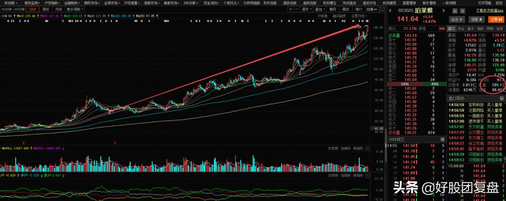This screenshot has height=201, width=506.
Task: Click 60% buy-sell ratio bar
Action: [405, 84]
